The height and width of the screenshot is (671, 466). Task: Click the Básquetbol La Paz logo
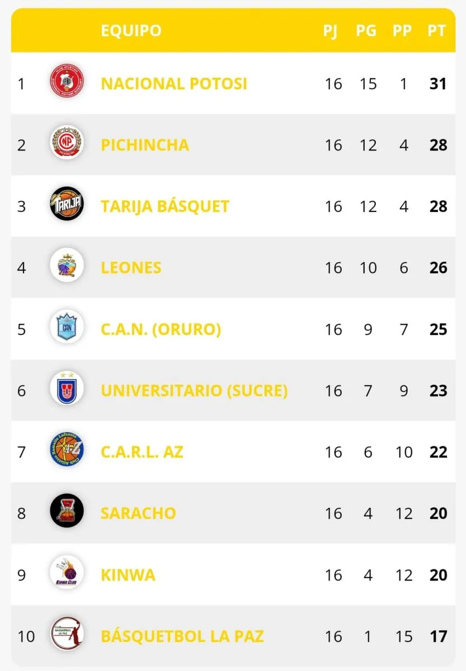click(x=67, y=636)
